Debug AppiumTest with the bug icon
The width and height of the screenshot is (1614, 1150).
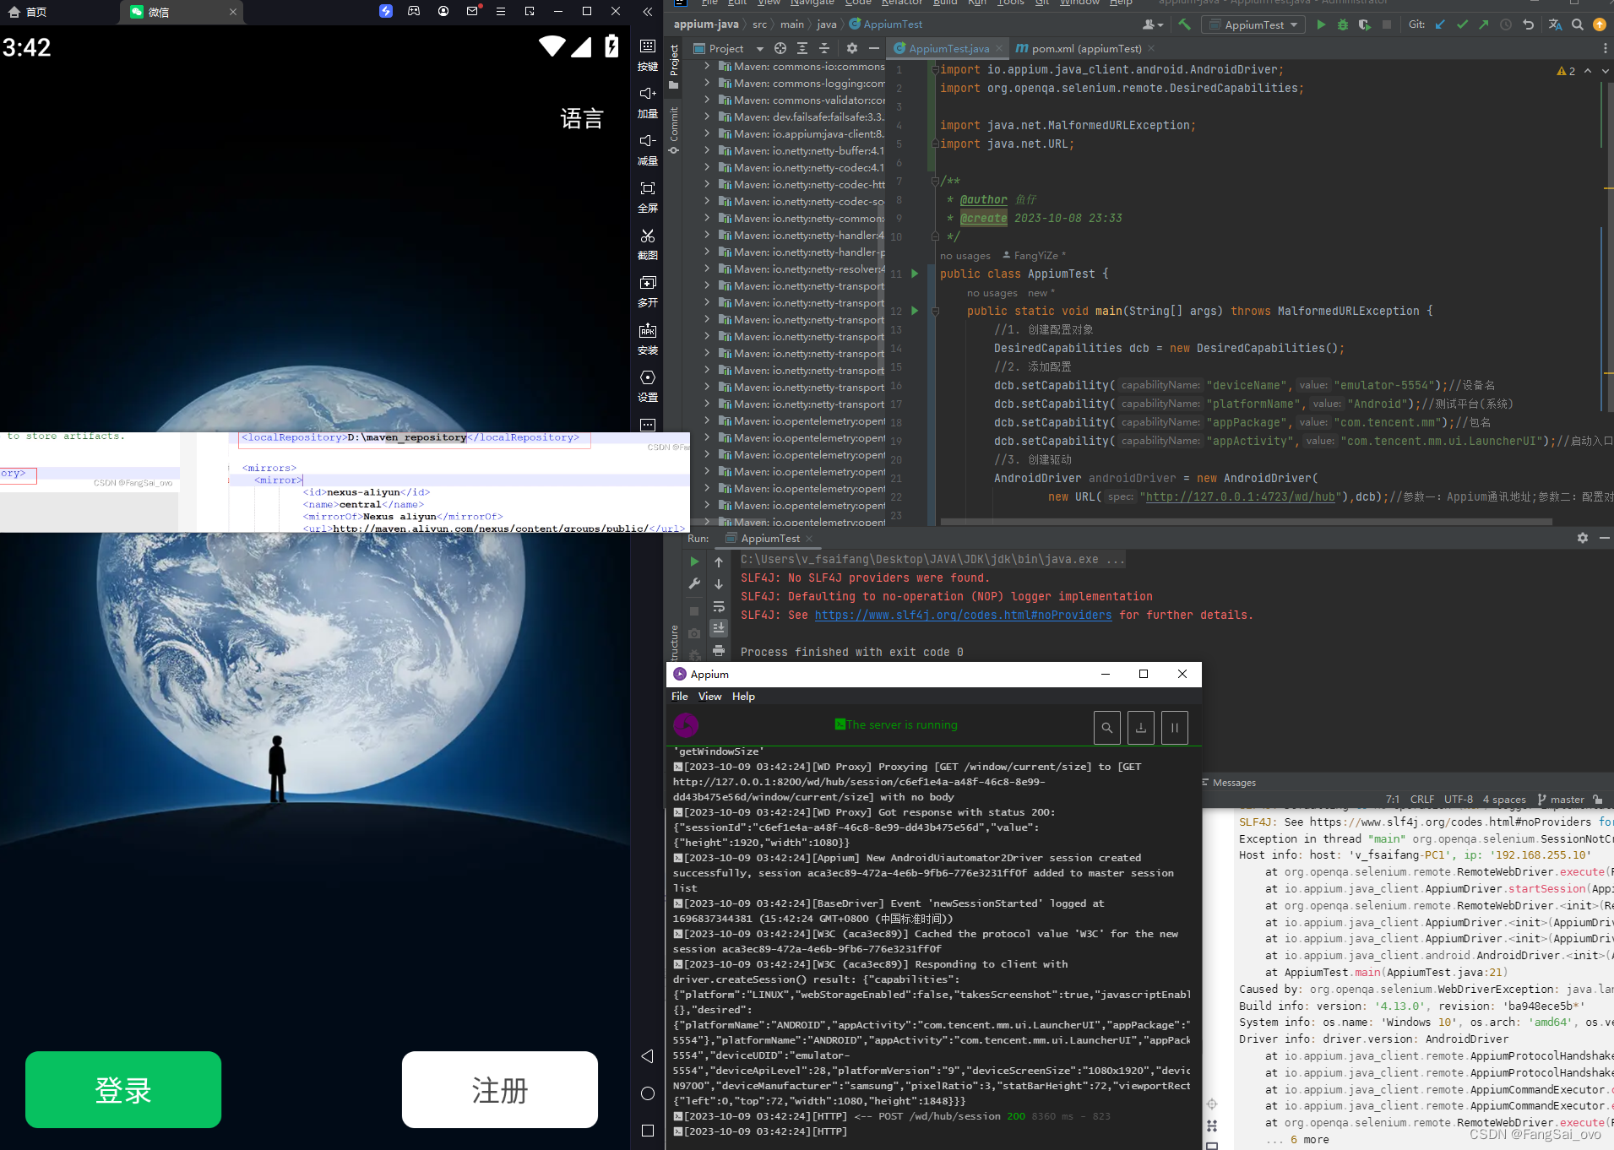click(x=1343, y=24)
